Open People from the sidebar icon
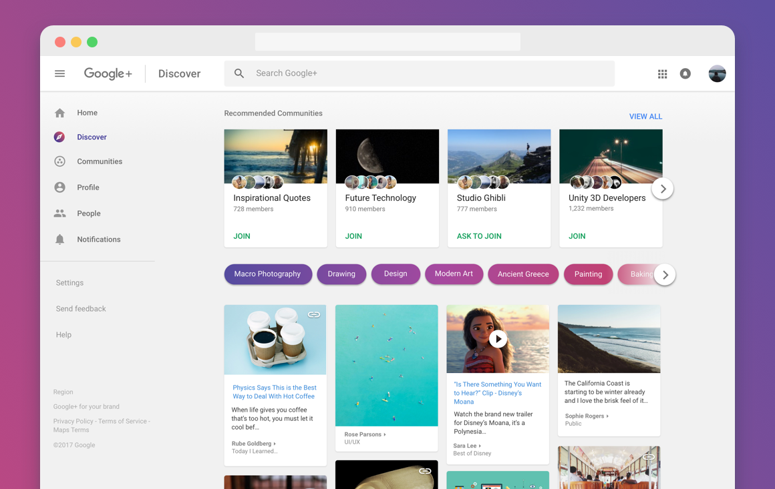 59,213
